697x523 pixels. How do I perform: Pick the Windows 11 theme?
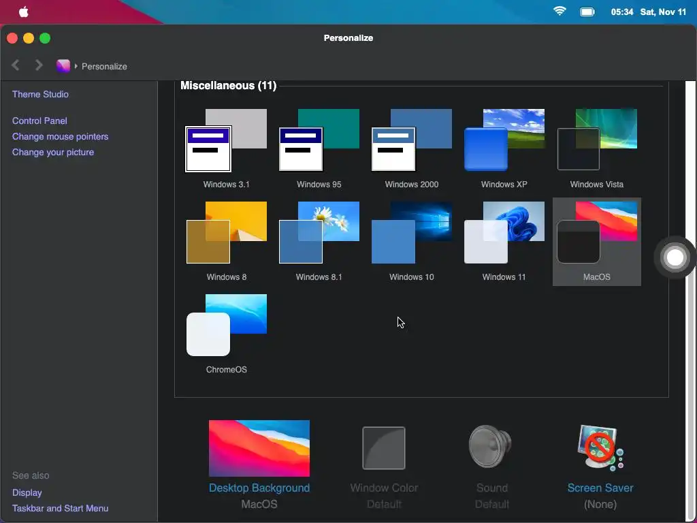(504, 242)
